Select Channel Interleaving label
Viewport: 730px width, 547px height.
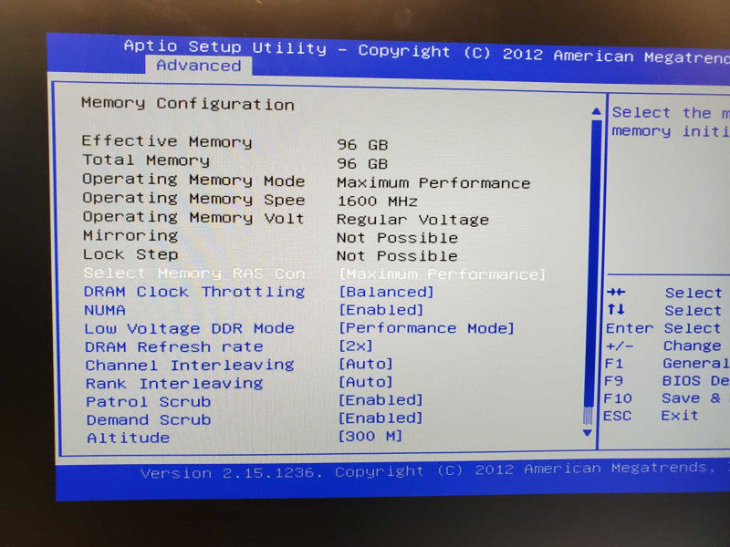tap(190, 366)
